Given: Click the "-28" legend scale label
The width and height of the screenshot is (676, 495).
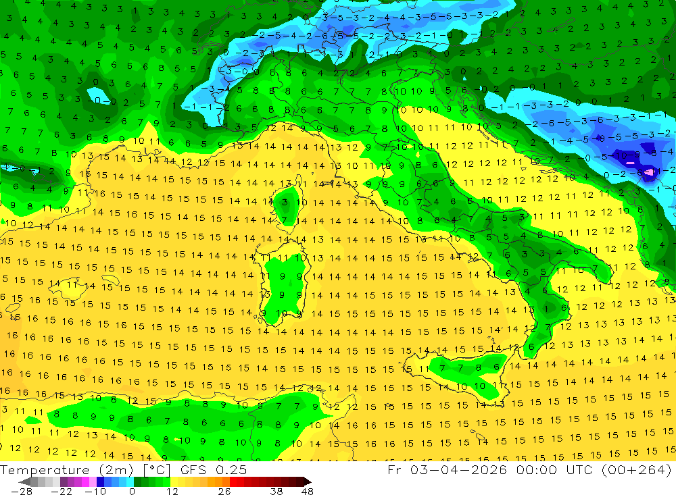Looking at the screenshot, I should point(22,492).
